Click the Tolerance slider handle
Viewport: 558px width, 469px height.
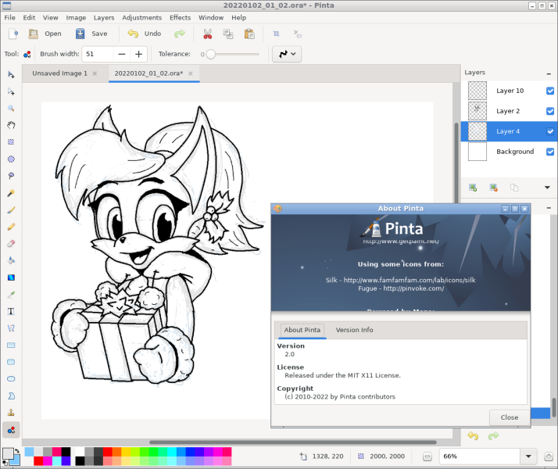[x=211, y=54]
